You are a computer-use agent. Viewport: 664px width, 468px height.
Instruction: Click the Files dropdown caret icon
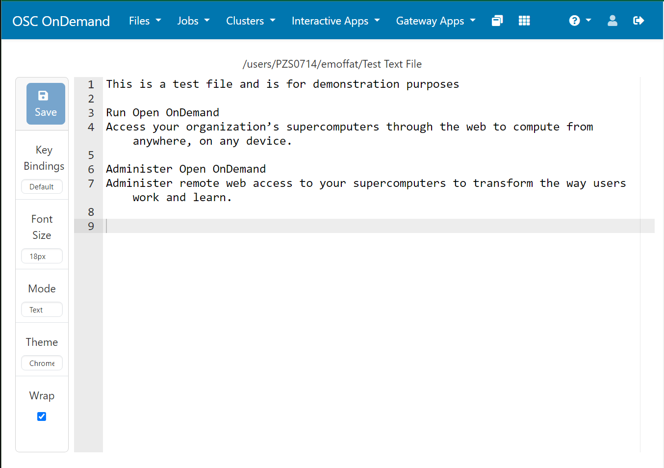tap(158, 21)
